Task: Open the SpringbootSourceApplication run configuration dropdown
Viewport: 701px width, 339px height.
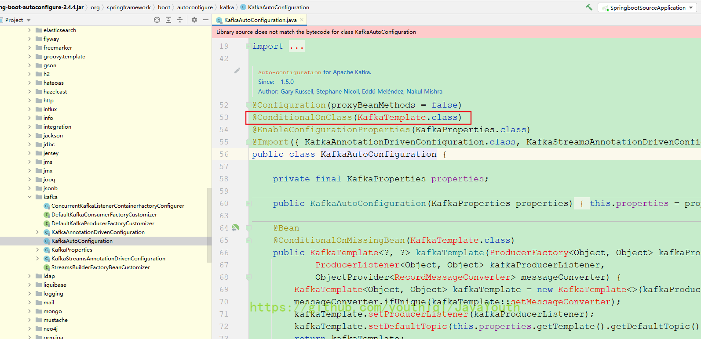Action: click(x=647, y=7)
